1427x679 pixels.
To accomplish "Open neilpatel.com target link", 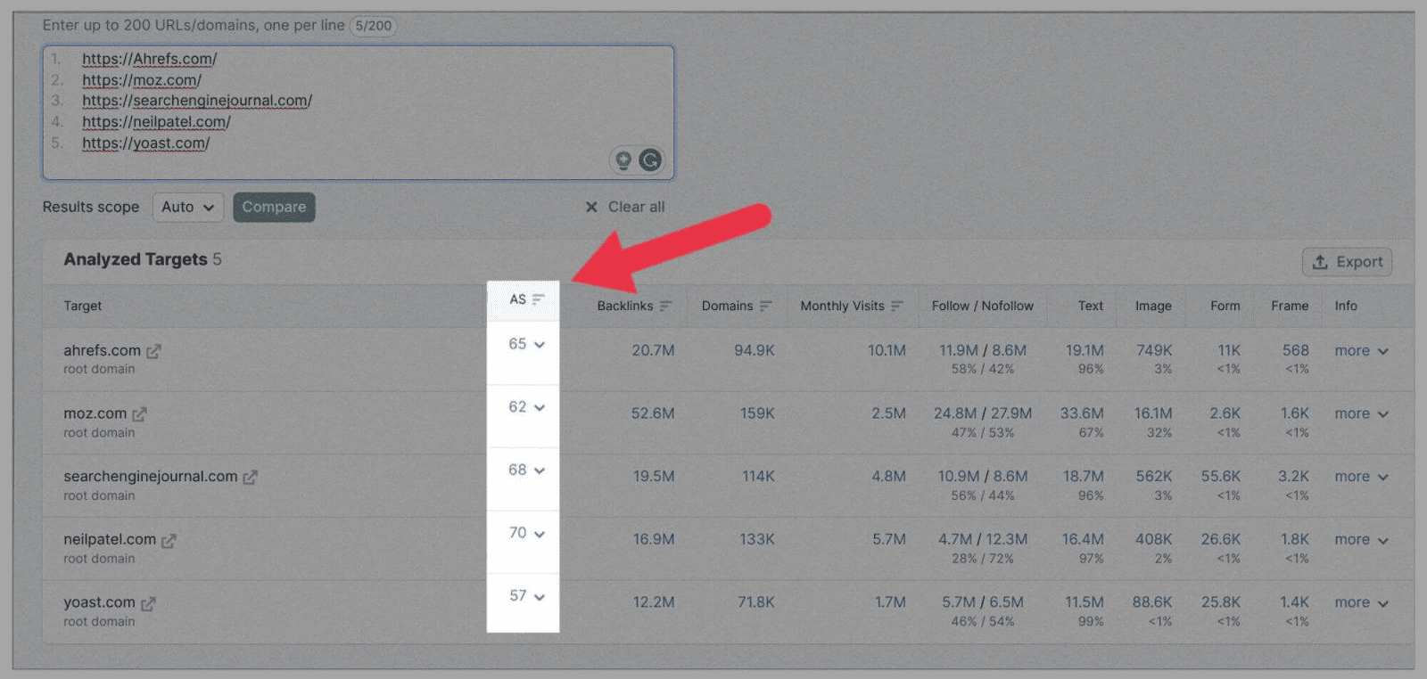I will click(x=110, y=539).
